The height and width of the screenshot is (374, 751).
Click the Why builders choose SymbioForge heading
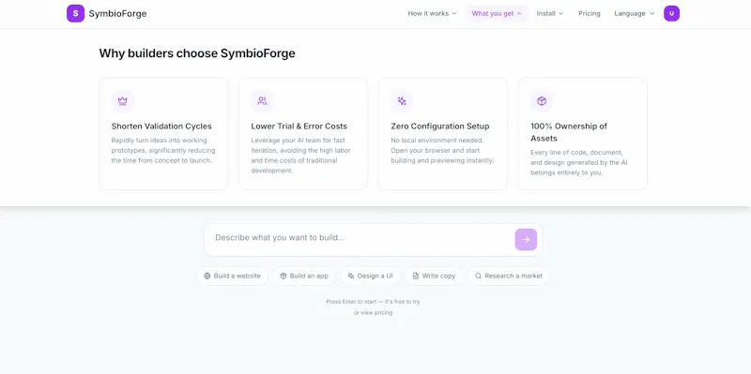(197, 53)
